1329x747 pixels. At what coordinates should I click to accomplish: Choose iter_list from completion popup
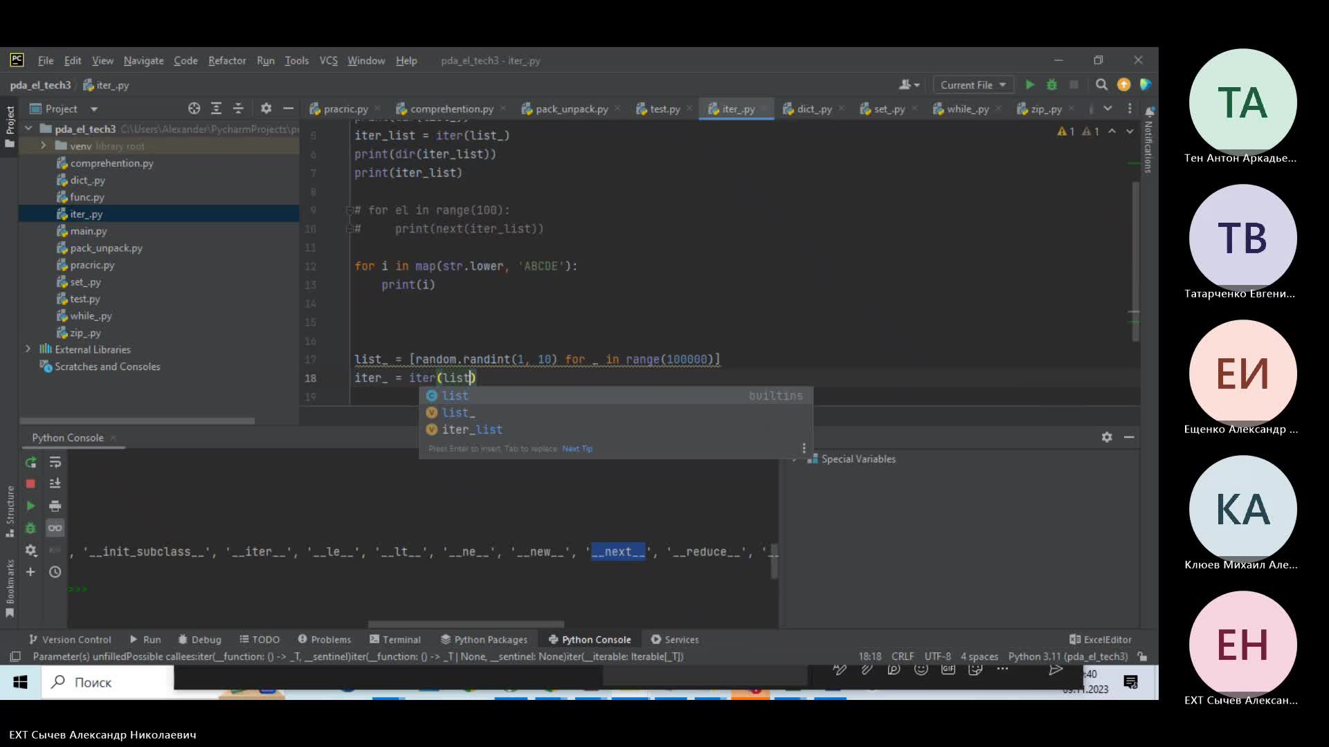tap(616, 430)
